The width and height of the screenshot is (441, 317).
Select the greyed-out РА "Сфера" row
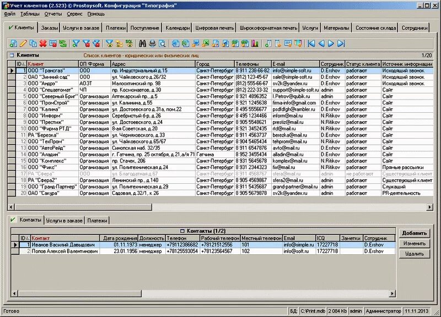click(224, 174)
